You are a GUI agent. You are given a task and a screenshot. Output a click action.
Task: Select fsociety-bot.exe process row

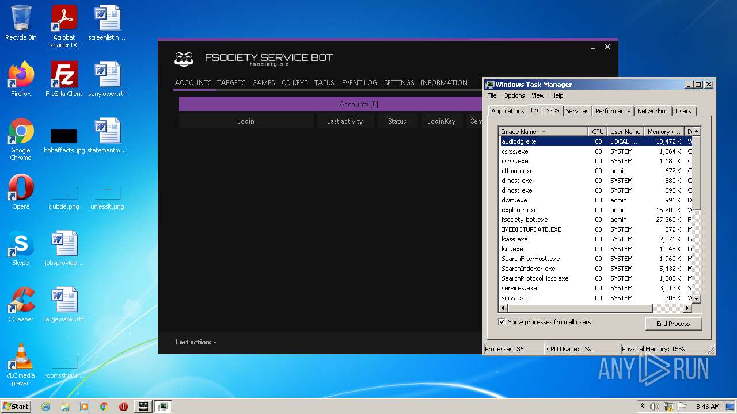click(595, 220)
